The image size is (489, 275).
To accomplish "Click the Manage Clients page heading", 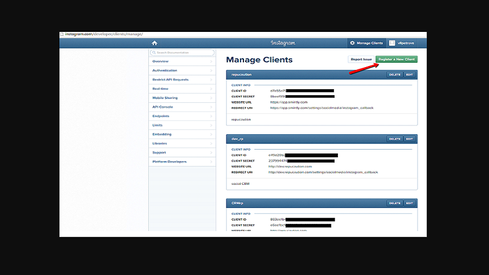I will coord(259,59).
